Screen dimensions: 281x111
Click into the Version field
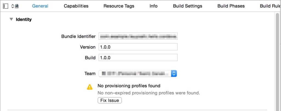[x=138, y=47]
